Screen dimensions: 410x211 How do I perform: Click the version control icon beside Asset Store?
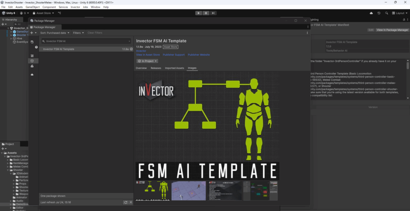[x=60, y=13]
